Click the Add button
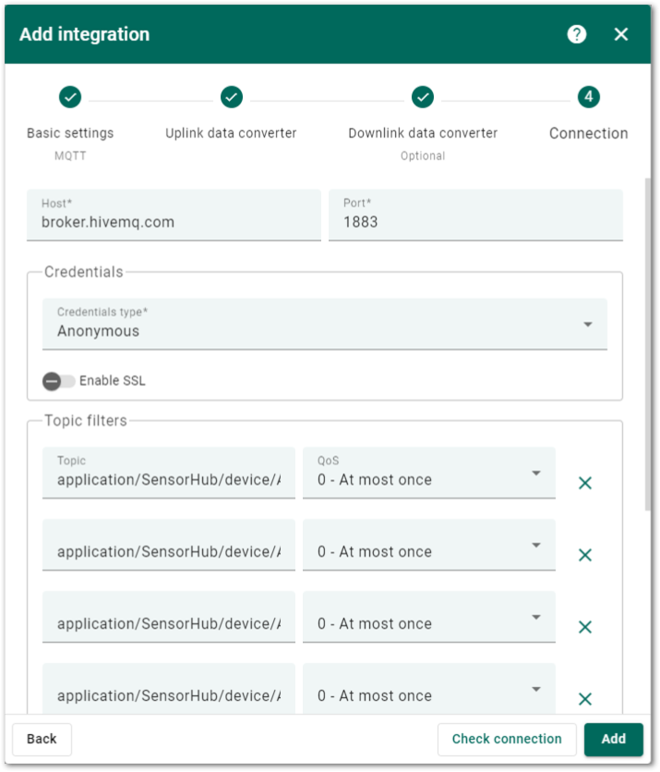Viewport: 660px width, 772px height. [613, 739]
